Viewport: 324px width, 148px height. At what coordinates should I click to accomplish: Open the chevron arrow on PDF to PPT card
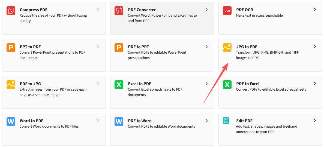click(x=206, y=47)
